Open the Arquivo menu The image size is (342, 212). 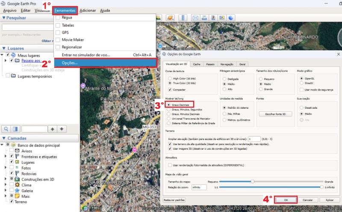tap(10, 10)
